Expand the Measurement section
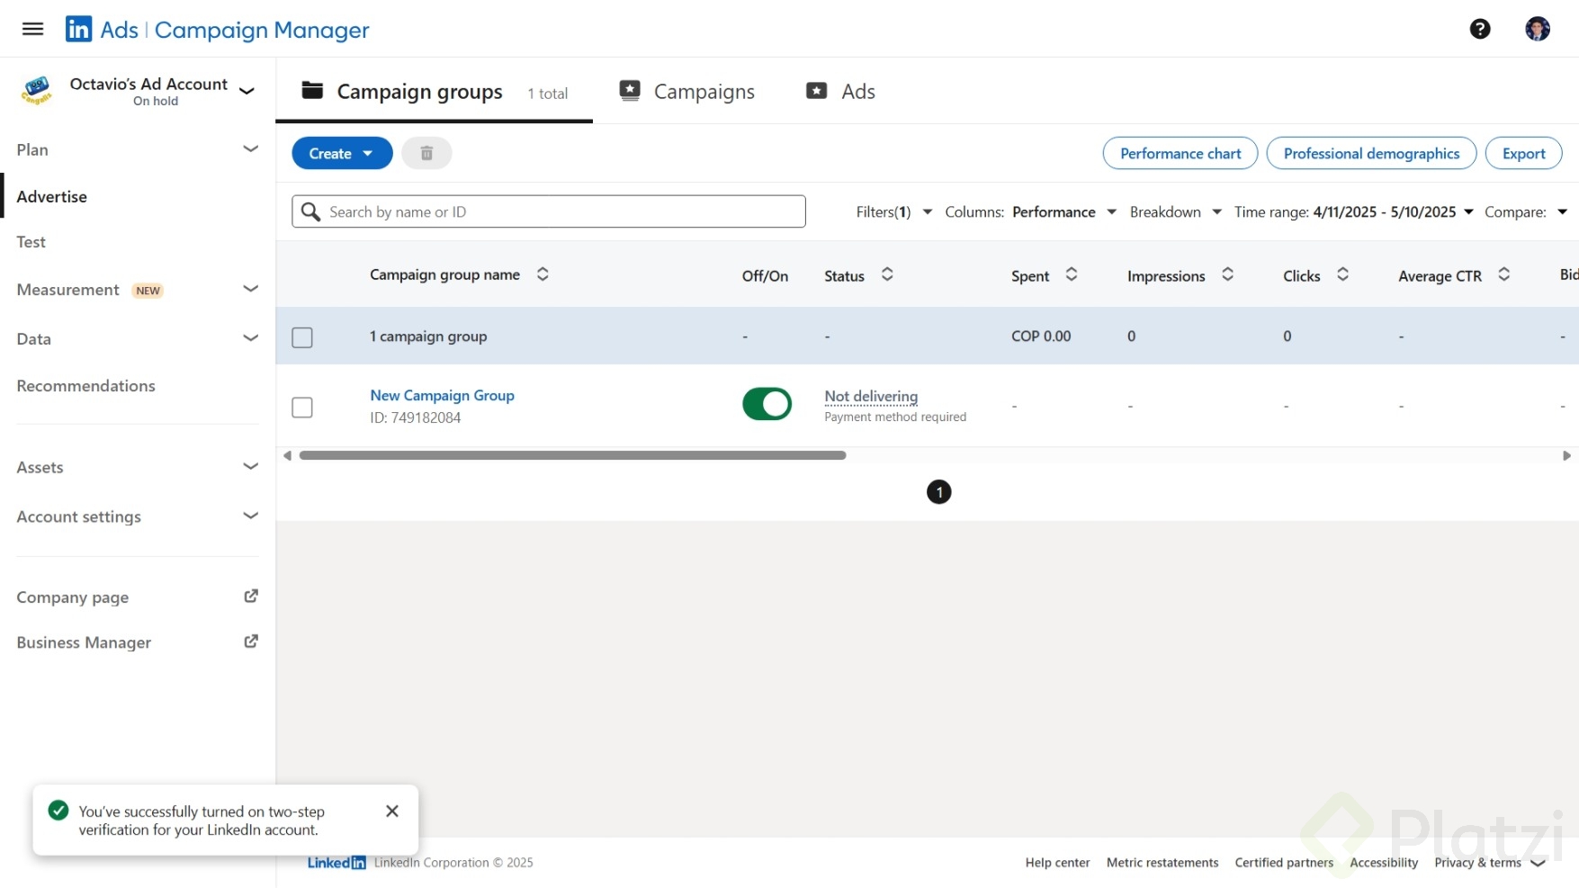 (x=251, y=289)
